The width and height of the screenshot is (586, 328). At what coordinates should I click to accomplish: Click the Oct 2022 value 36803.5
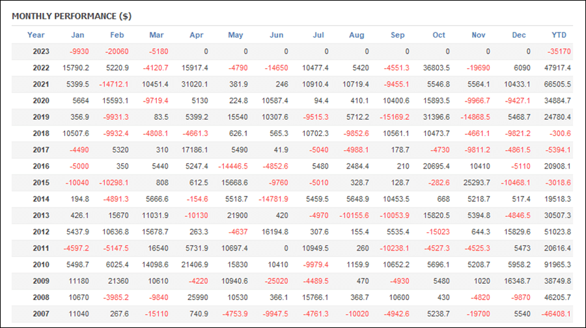[x=436, y=68]
